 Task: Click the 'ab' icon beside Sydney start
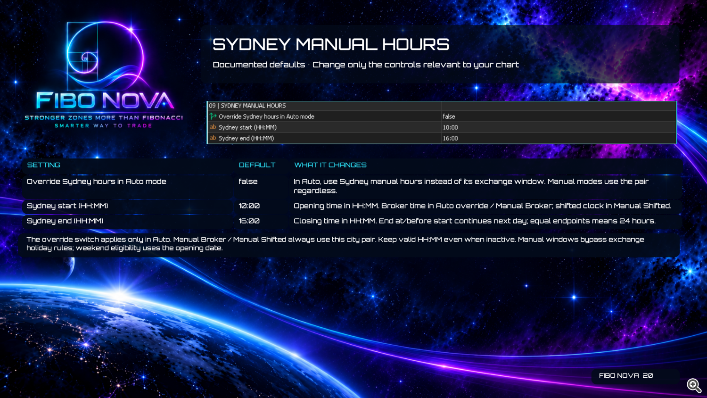coord(213,127)
